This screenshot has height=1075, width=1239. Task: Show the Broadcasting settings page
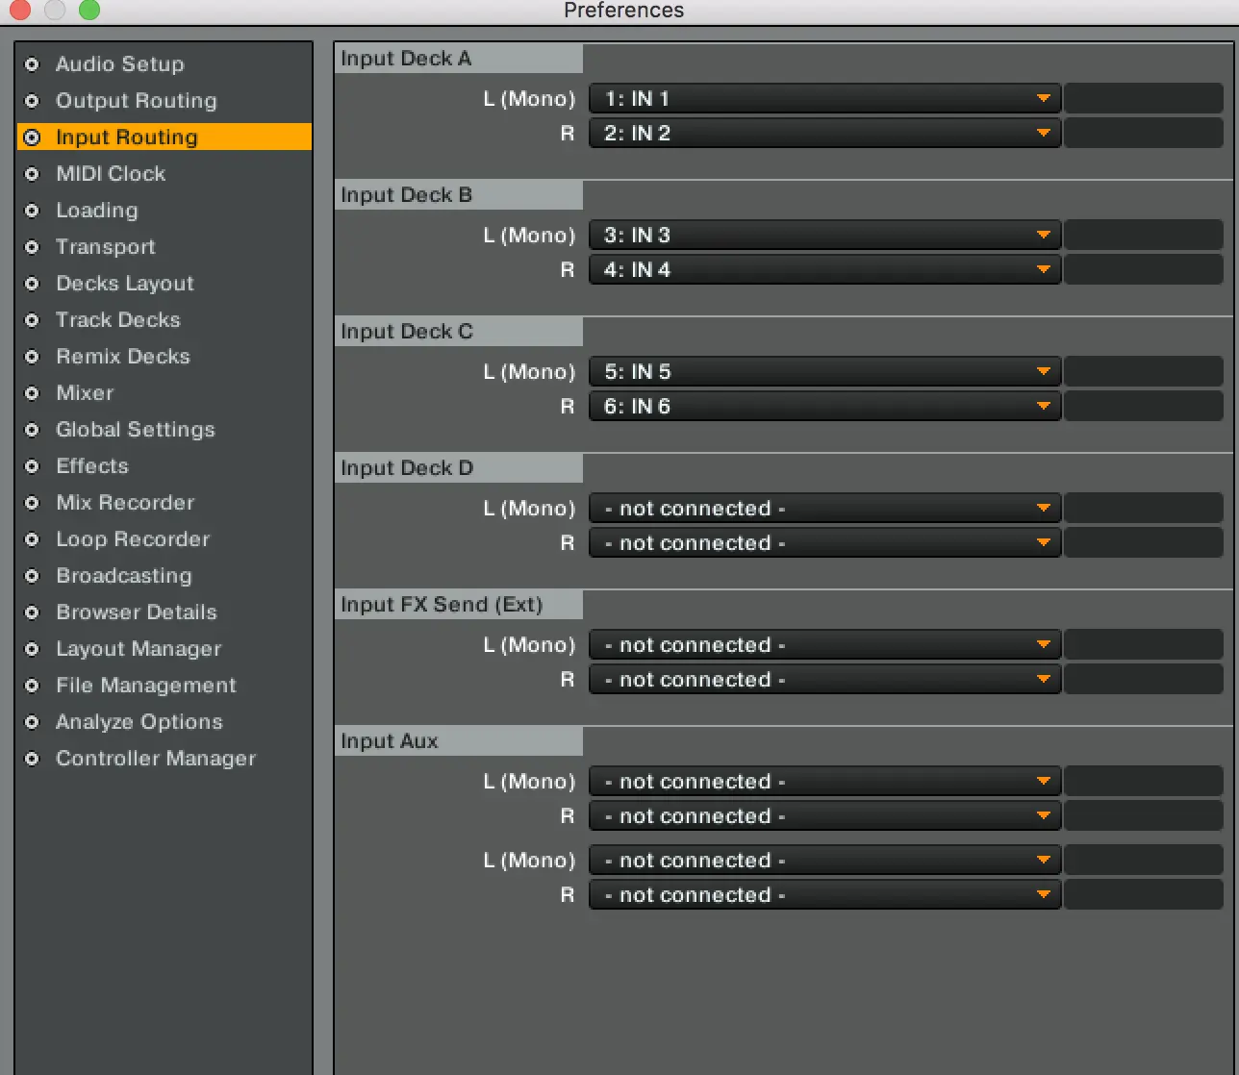click(123, 576)
